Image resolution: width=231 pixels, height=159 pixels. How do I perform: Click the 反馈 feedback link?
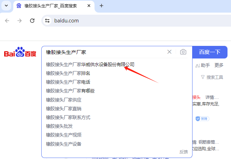pyautogui.click(x=183, y=152)
